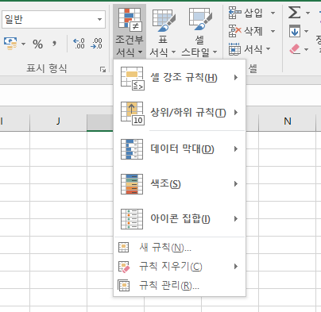The height and width of the screenshot is (312, 321).
Task: Select column N header
Action: tap(288, 121)
